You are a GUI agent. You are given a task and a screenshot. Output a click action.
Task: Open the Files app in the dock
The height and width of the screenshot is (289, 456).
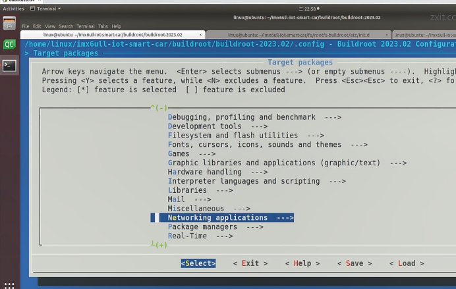click(9, 24)
